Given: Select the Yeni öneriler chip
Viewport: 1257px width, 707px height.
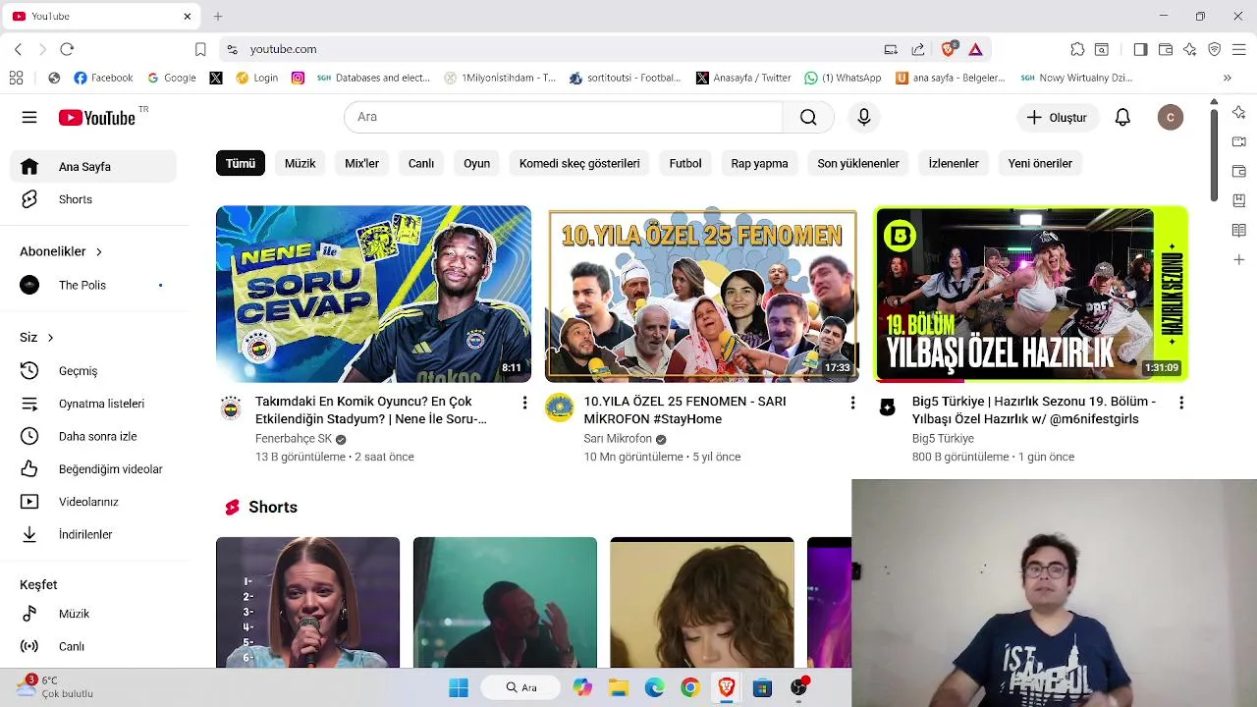Looking at the screenshot, I should pyautogui.click(x=1040, y=163).
